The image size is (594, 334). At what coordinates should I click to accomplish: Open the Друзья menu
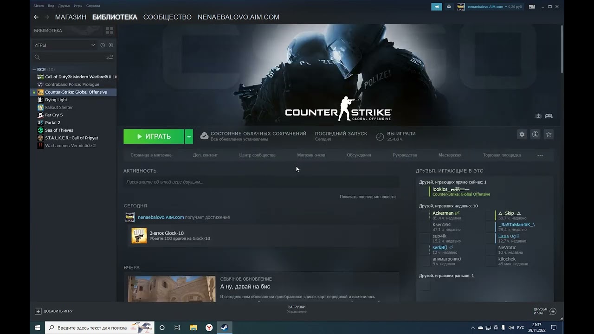64,6
